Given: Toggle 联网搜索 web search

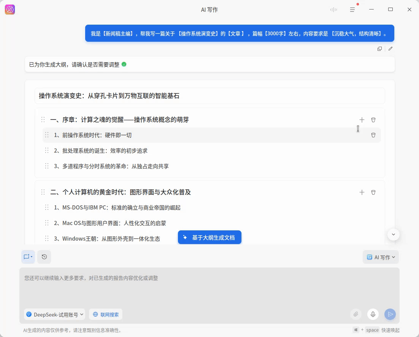Looking at the screenshot, I should (x=105, y=314).
